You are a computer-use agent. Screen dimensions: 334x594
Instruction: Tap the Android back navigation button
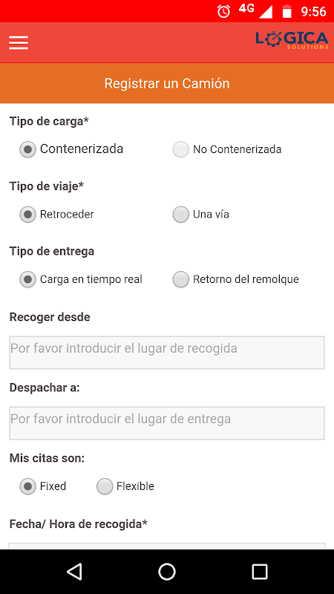tap(74, 571)
